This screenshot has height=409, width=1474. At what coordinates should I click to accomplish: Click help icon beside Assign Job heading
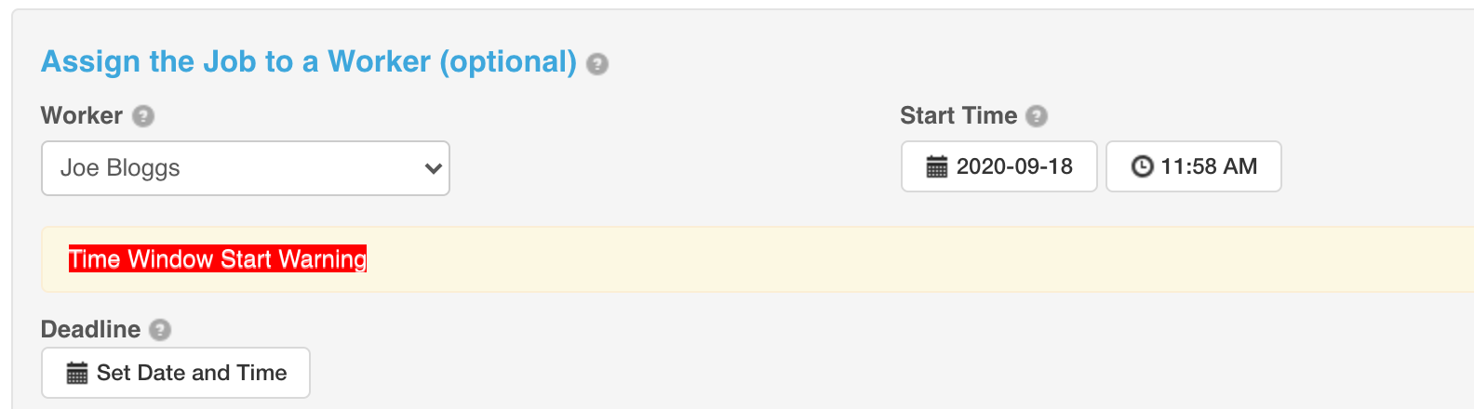(x=597, y=64)
